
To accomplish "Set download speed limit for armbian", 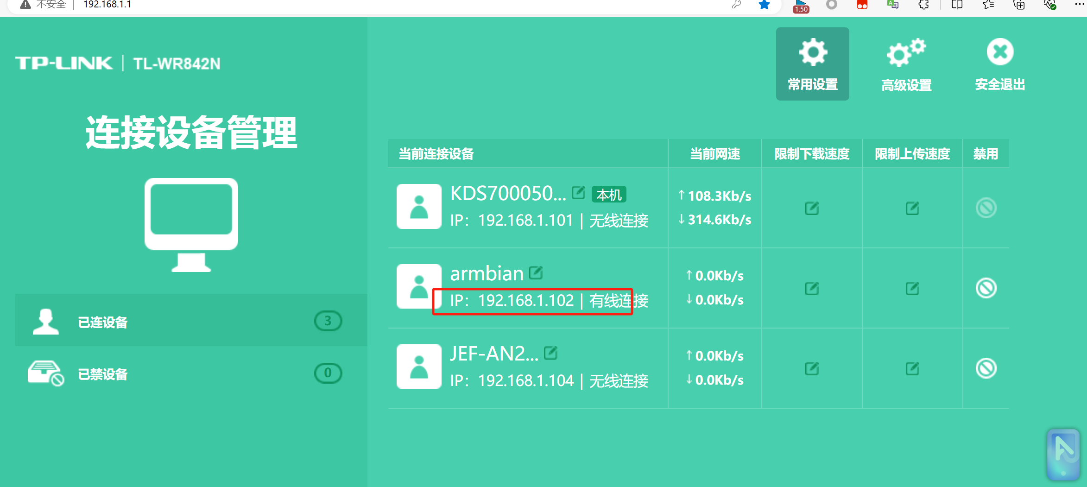I will pyautogui.click(x=811, y=288).
